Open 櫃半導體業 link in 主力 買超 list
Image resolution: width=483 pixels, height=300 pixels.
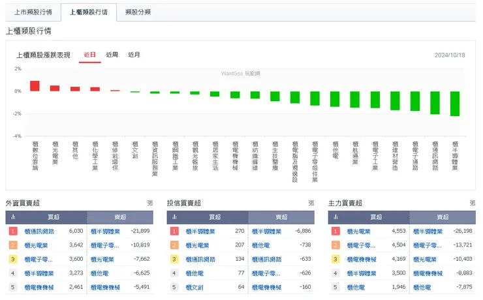[362, 273]
